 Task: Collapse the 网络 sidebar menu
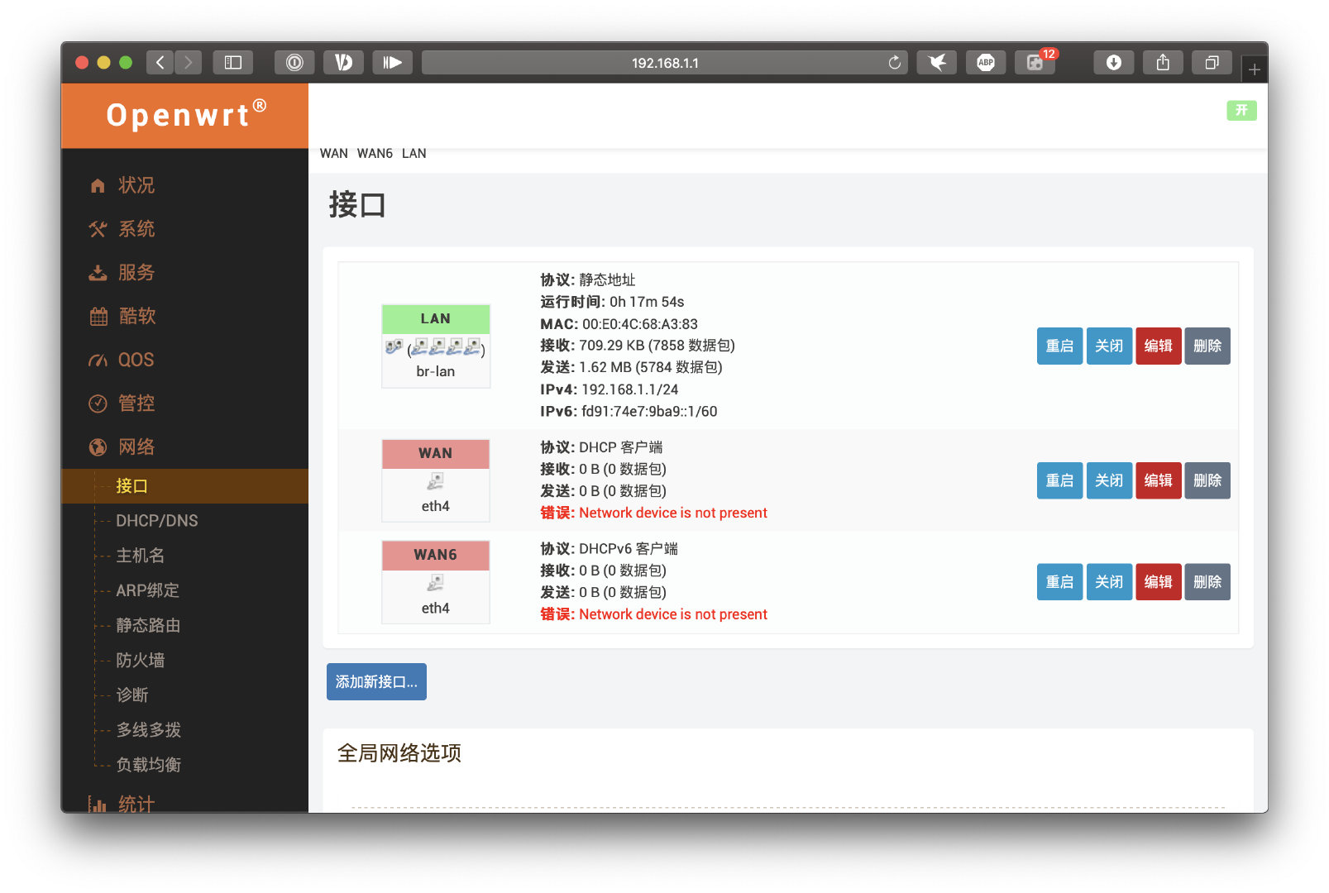point(136,447)
